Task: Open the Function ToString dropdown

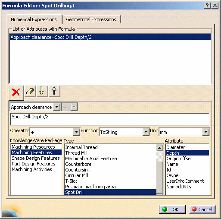Action: (146, 132)
